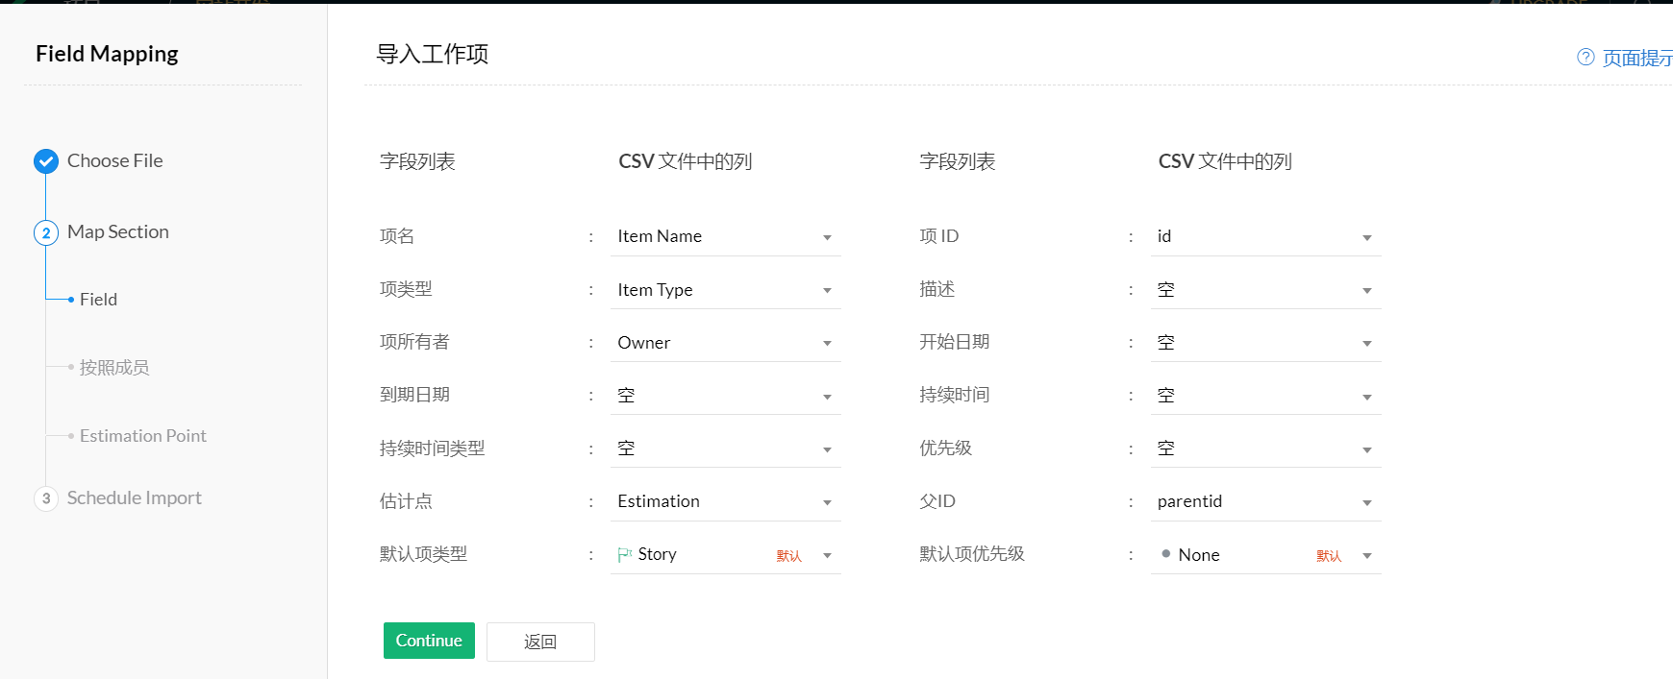1673x679 pixels.
Task: Open the default priority None dropdown
Action: point(1366,555)
